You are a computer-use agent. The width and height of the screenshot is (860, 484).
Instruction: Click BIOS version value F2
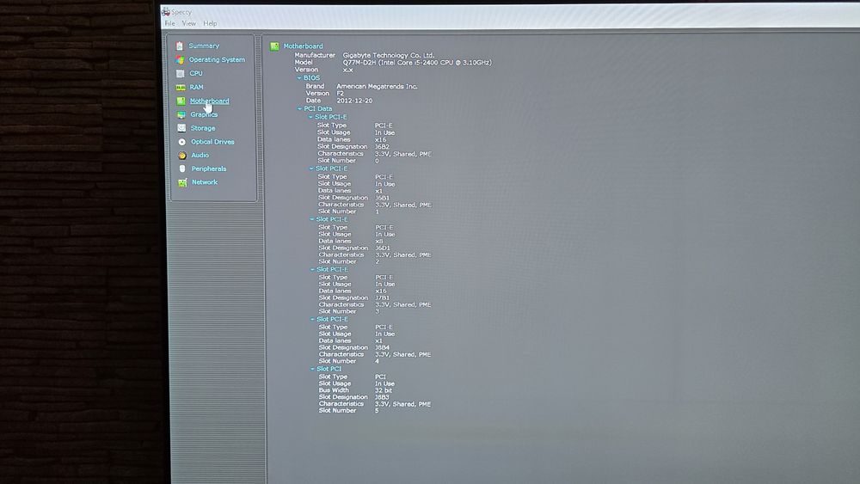[x=340, y=94]
